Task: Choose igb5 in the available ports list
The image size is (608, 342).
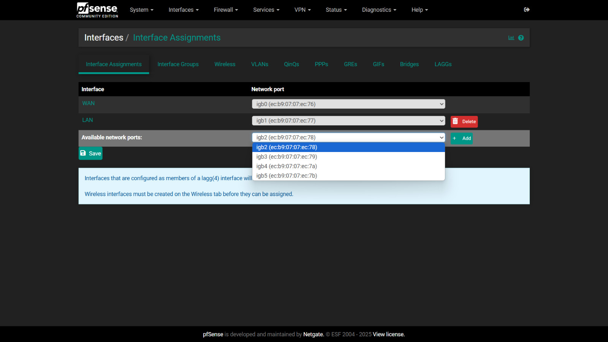Action: 286,176
